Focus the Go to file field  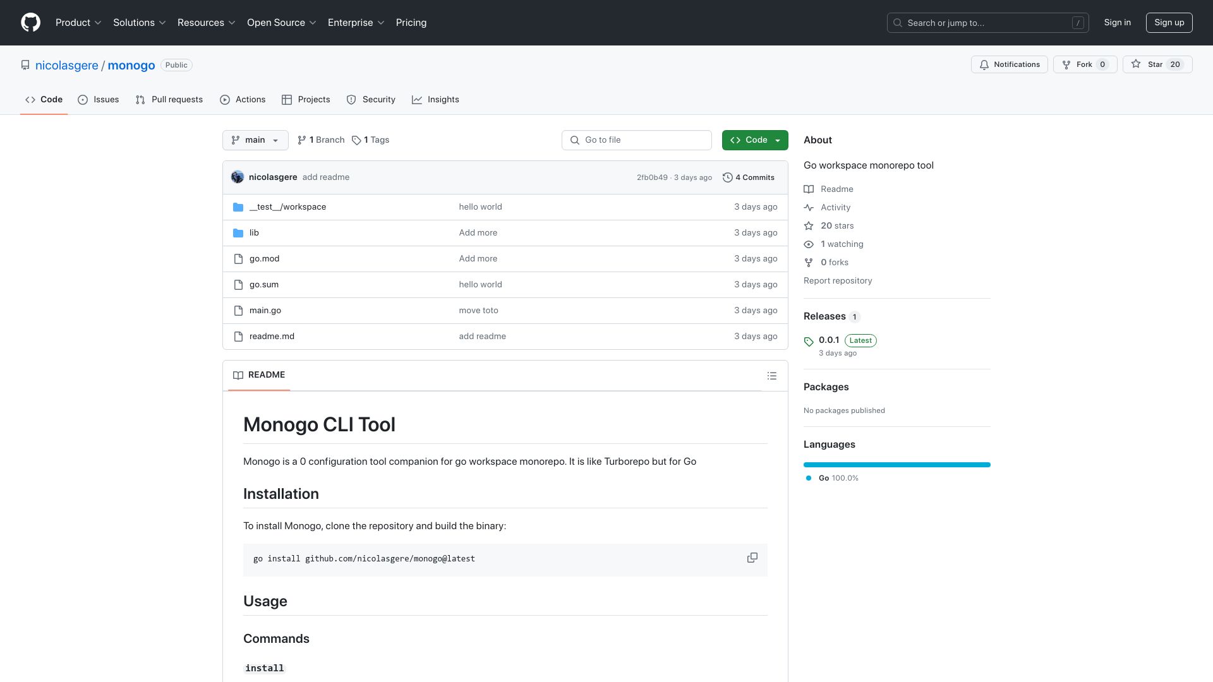(x=636, y=140)
